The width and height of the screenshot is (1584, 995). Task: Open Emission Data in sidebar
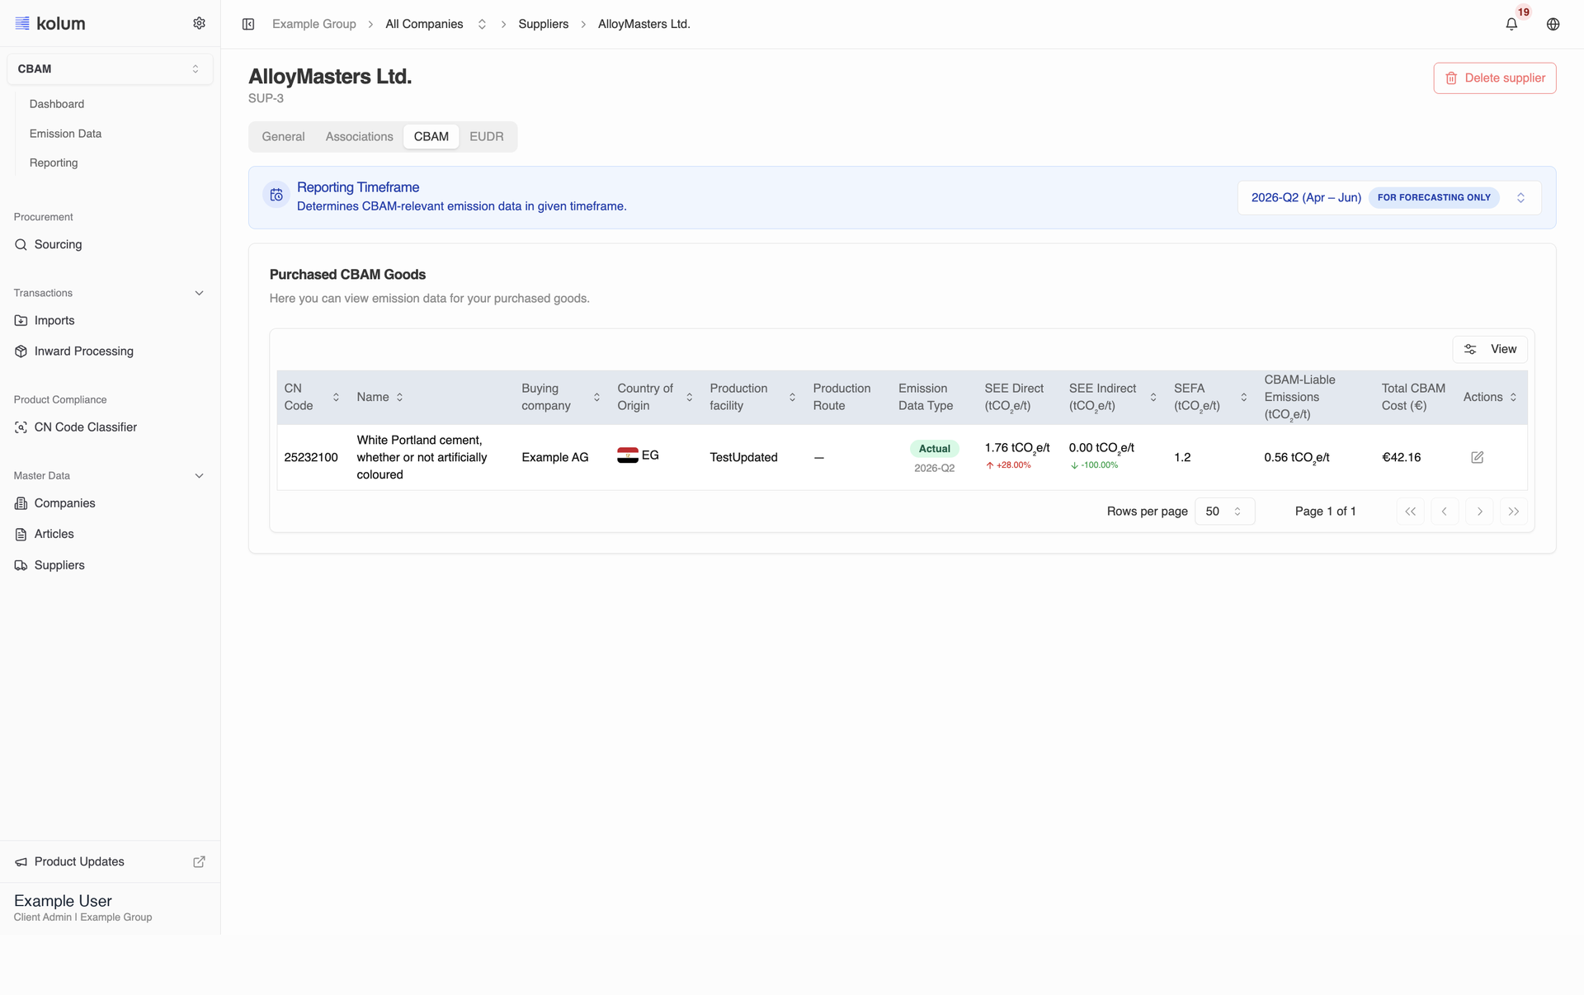[65, 134]
